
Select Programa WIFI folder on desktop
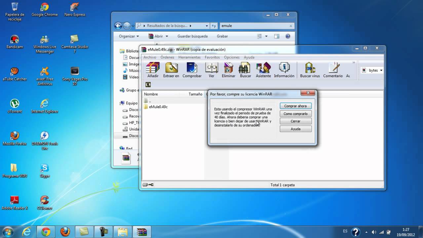click(x=15, y=171)
